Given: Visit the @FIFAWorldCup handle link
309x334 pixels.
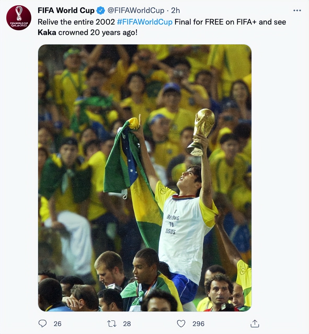Looking at the screenshot, I should click(136, 10).
